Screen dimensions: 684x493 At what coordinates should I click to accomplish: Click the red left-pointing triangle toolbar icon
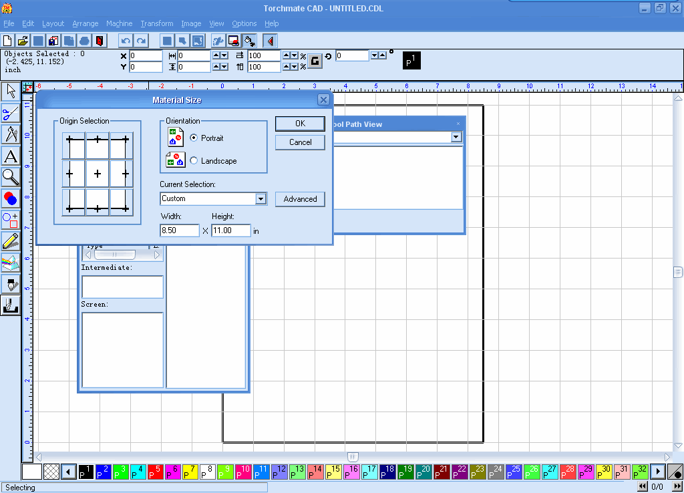pos(270,41)
